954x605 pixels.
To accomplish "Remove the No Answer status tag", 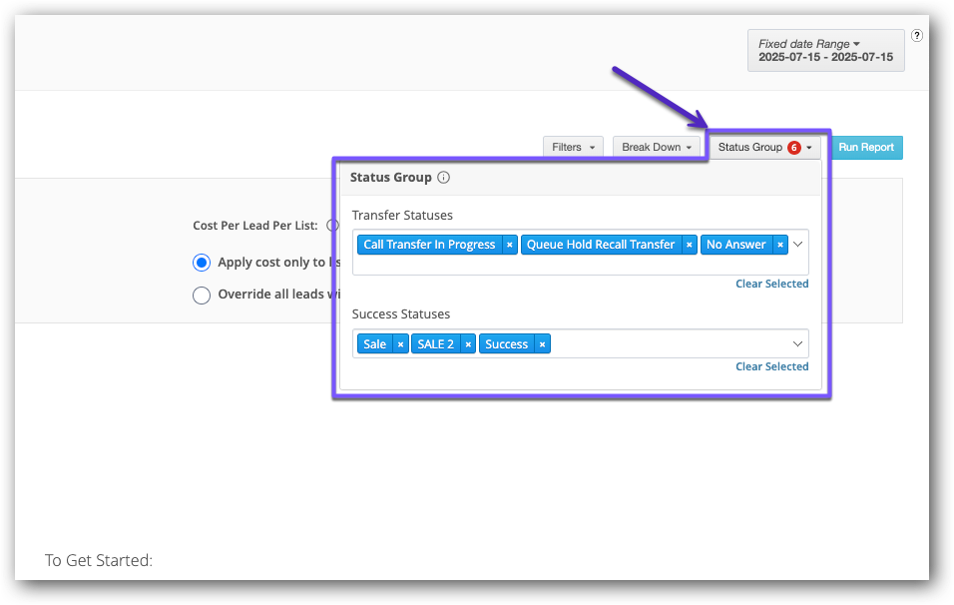I will point(780,245).
